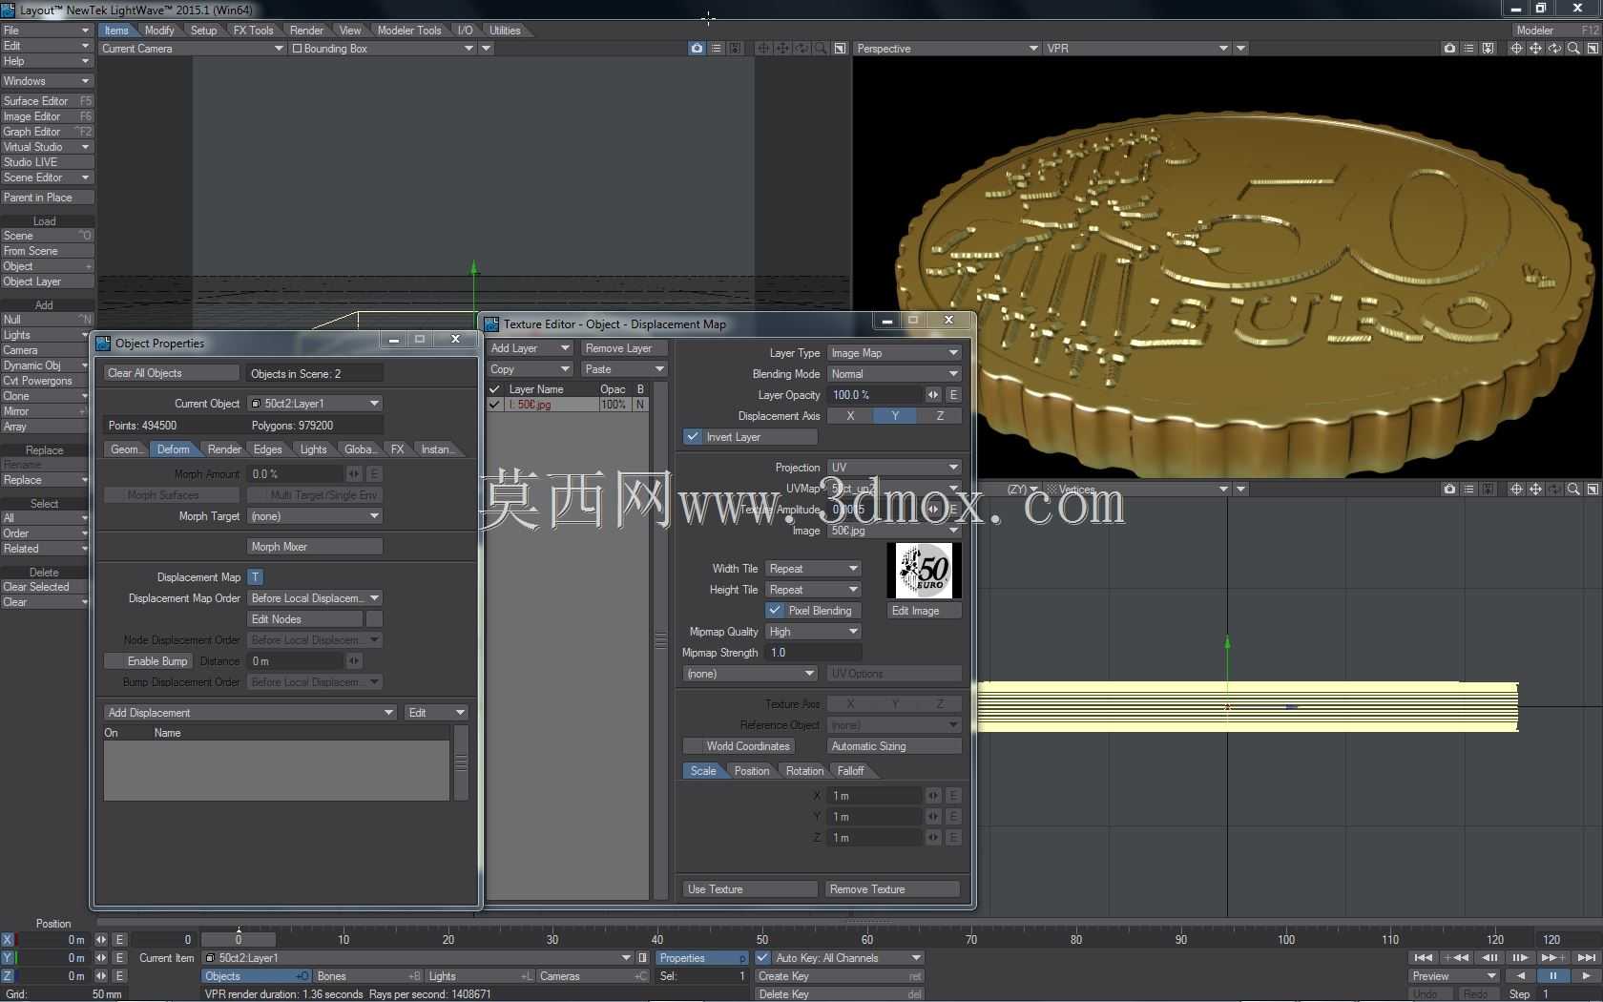Viewport: 1603px width, 1002px height.
Task: Jump to last frame
Action: (1585, 958)
